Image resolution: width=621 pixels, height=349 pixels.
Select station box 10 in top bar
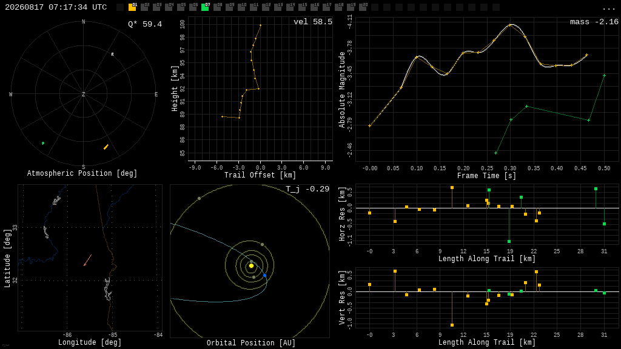pos(241,7)
